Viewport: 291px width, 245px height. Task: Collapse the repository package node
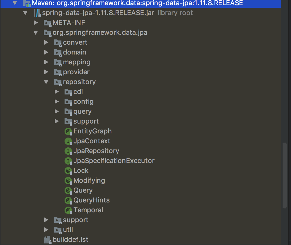(46, 82)
